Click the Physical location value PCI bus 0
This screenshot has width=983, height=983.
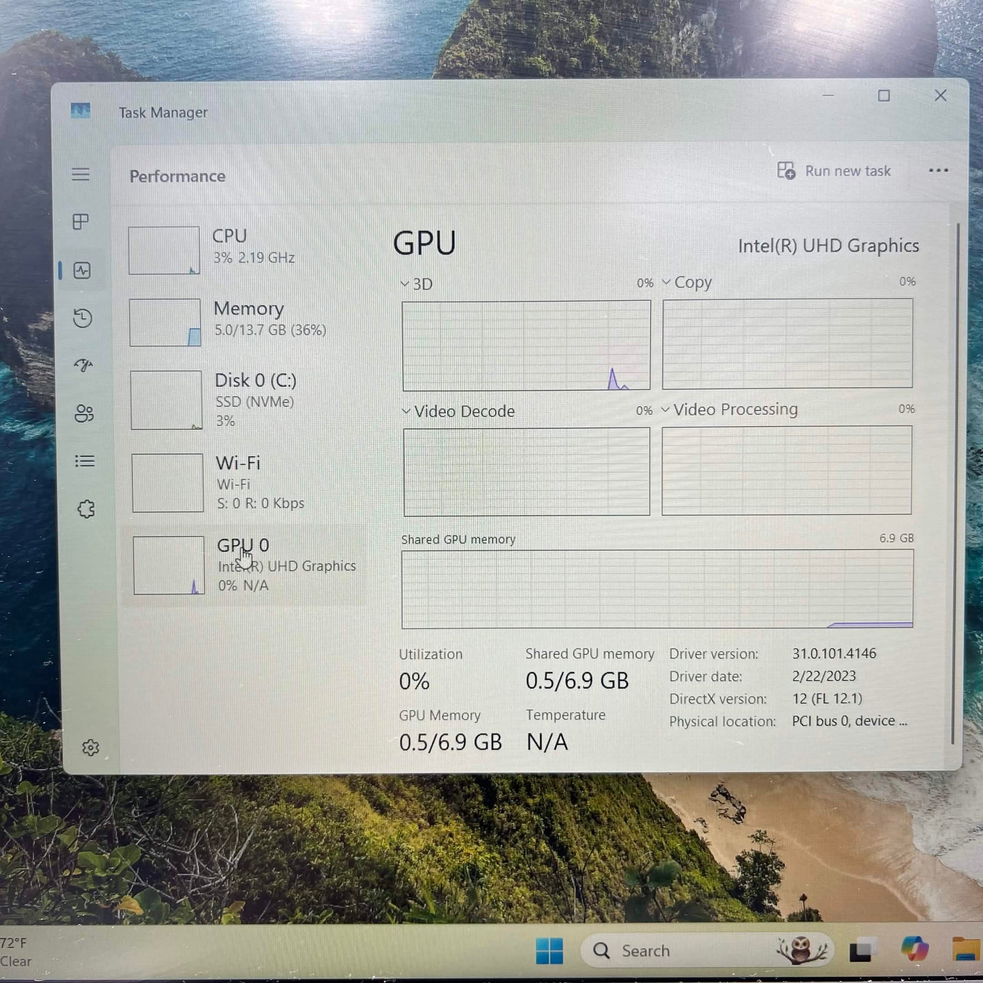point(849,720)
